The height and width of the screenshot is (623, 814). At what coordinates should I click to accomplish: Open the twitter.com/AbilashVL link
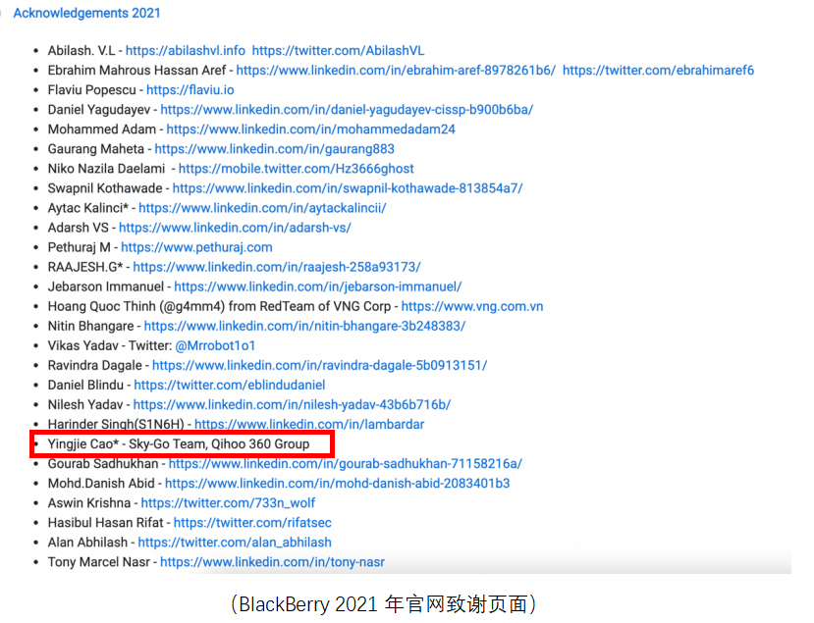(338, 50)
